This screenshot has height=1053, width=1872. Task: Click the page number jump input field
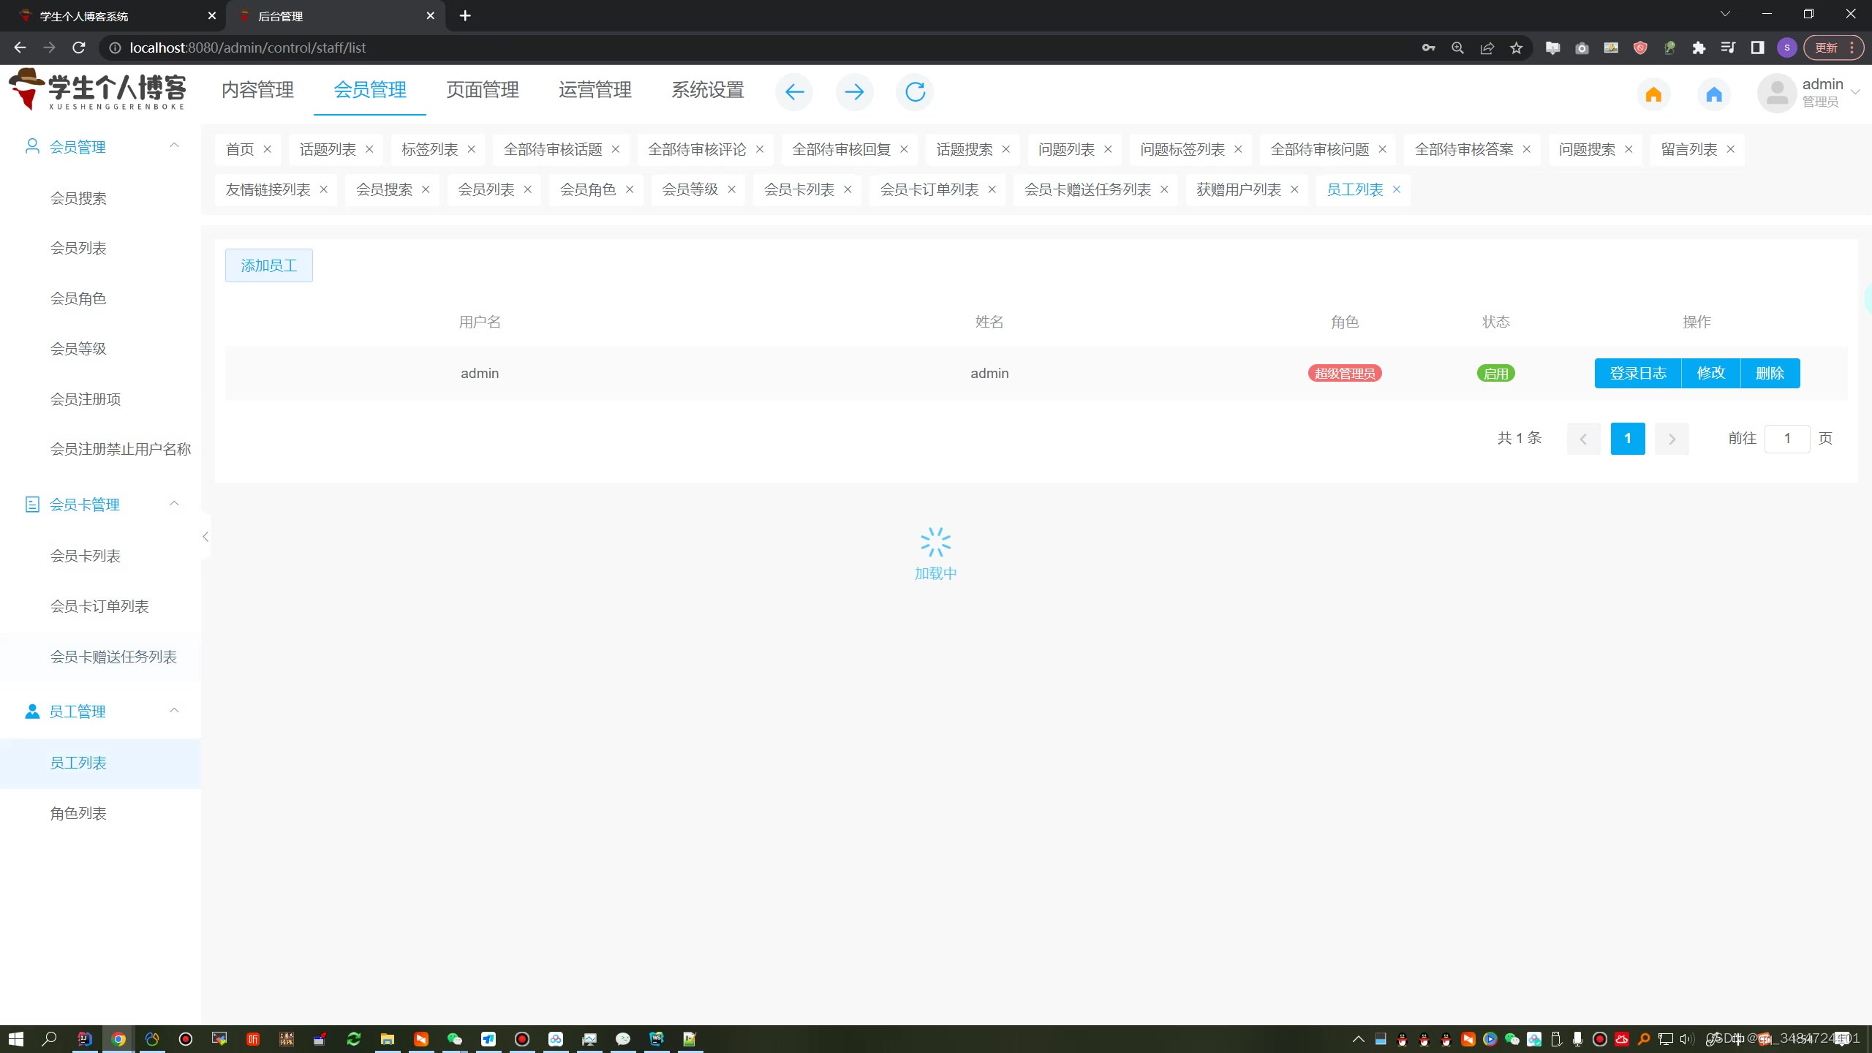click(x=1786, y=438)
